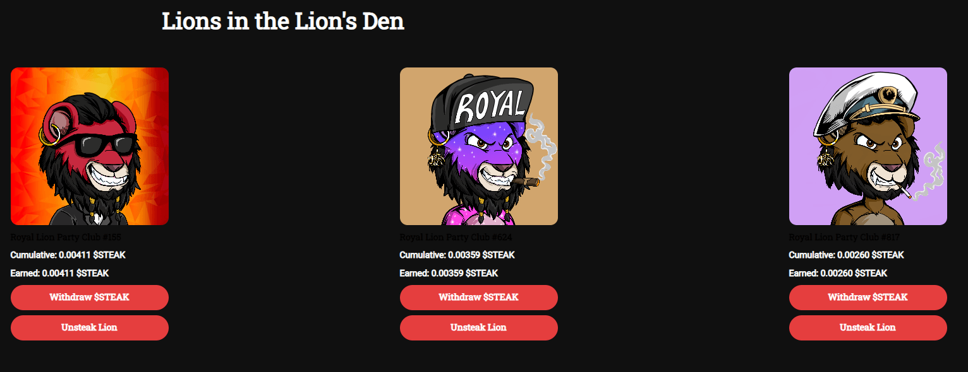Unsteak Lion #155 with sunglasses
The height and width of the screenshot is (372, 968).
coord(90,328)
